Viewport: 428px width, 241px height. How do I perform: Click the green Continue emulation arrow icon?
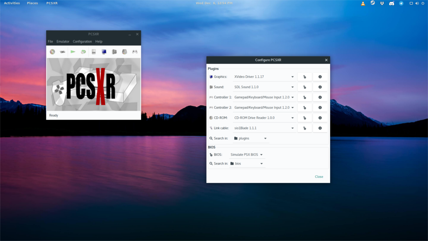(73, 52)
